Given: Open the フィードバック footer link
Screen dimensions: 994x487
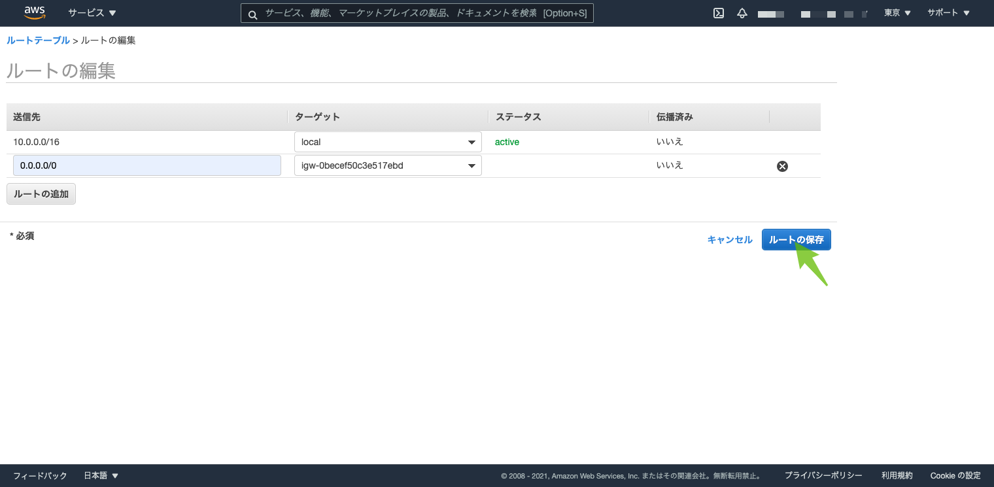Looking at the screenshot, I should coord(40,476).
